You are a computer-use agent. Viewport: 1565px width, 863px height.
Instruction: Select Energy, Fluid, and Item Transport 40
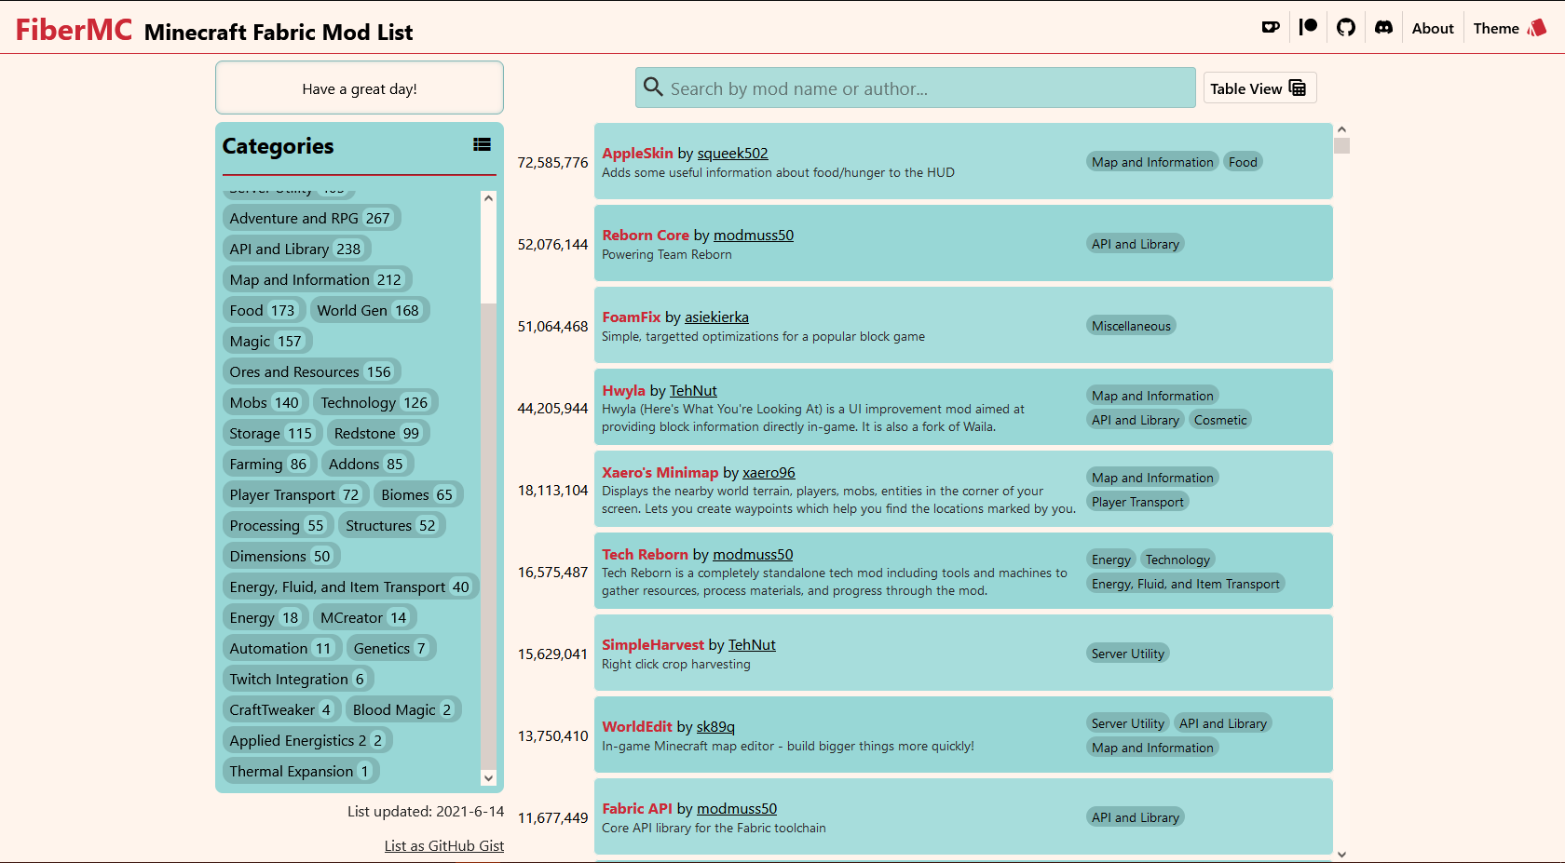349,587
